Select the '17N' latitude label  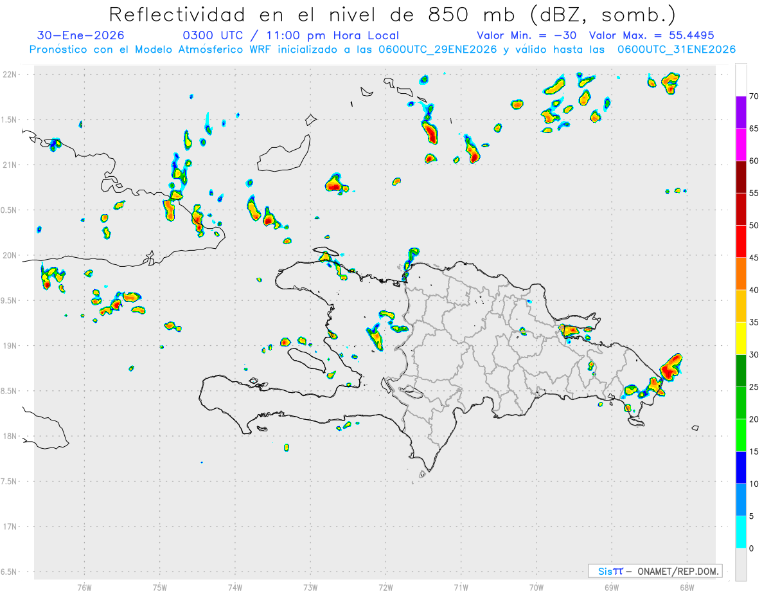11,527
